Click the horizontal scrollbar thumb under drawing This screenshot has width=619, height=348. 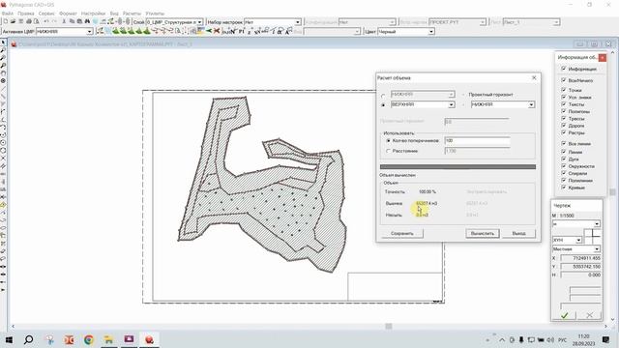[x=389, y=327]
